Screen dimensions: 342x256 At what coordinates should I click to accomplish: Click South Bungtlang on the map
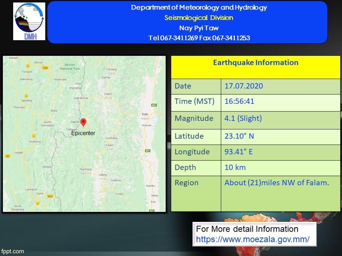[x=18, y=208]
